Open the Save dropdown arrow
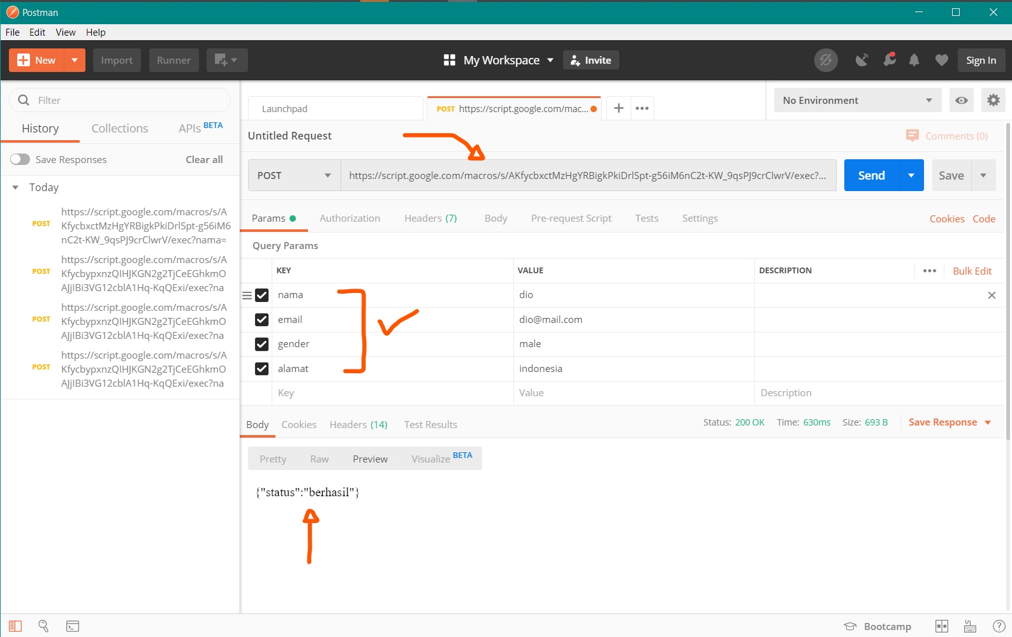The image size is (1012, 637). 983,175
